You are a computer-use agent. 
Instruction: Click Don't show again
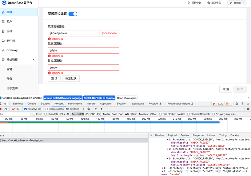click(x=127, y=98)
